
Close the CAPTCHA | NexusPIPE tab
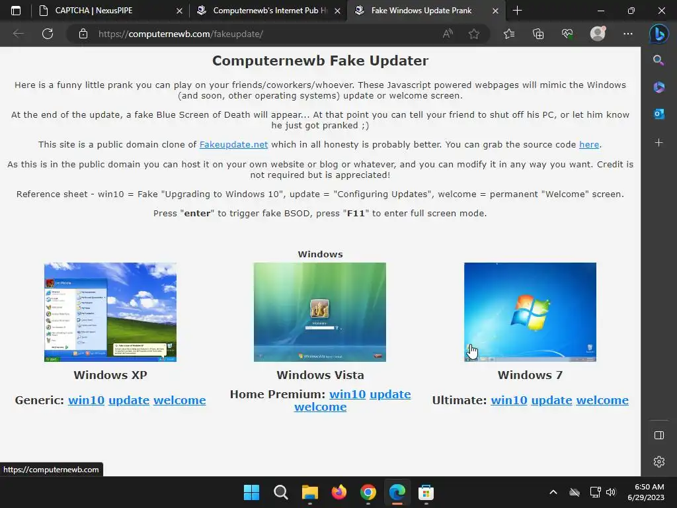[x=179, y=11]
